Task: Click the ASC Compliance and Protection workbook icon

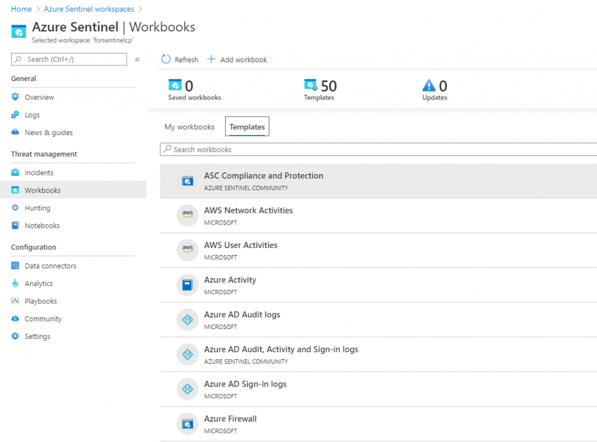Action: [187, 181]
